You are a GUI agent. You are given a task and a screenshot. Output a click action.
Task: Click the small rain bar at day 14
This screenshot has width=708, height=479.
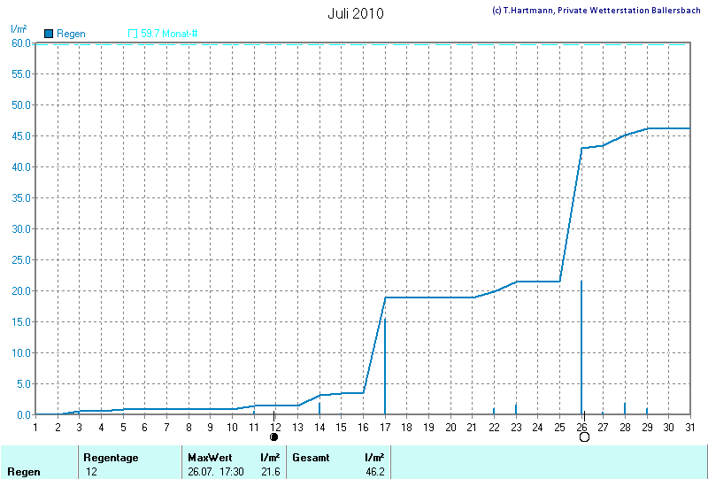[319, 407]
